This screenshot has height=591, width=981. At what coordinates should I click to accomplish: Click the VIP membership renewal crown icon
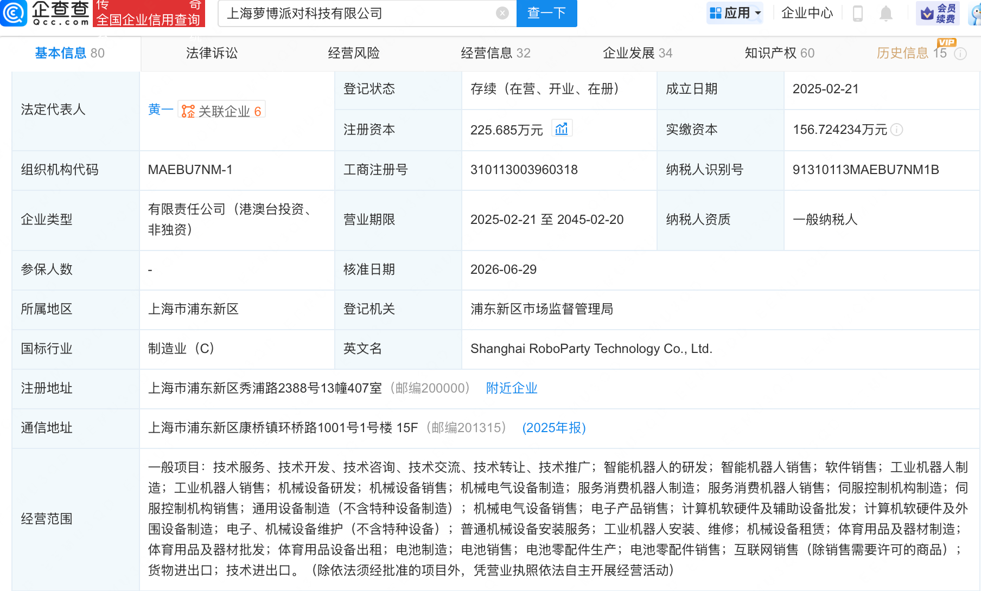938,13
